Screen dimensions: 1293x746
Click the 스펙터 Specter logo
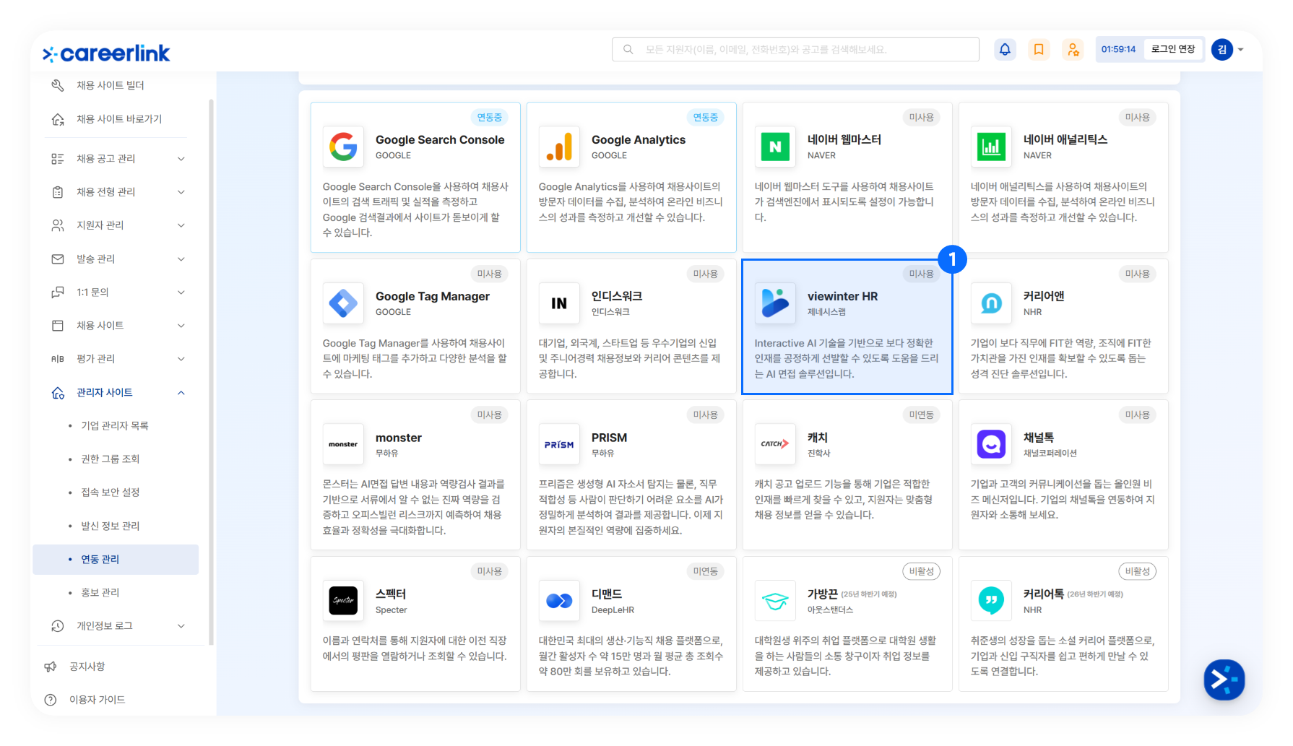click(x=343, y=601)
